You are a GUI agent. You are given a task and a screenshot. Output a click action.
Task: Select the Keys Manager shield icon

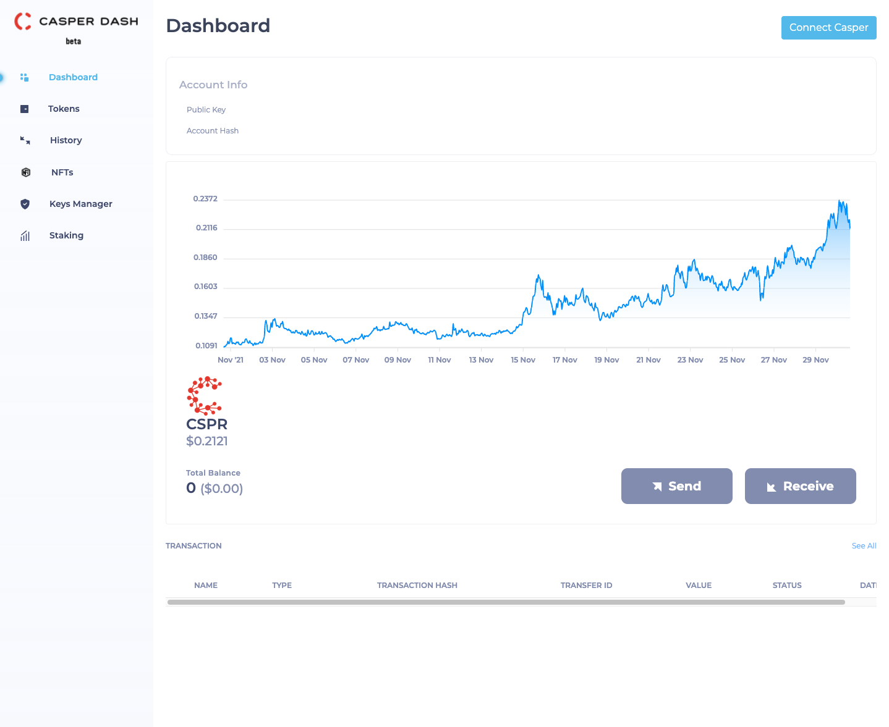click(25, 204)
